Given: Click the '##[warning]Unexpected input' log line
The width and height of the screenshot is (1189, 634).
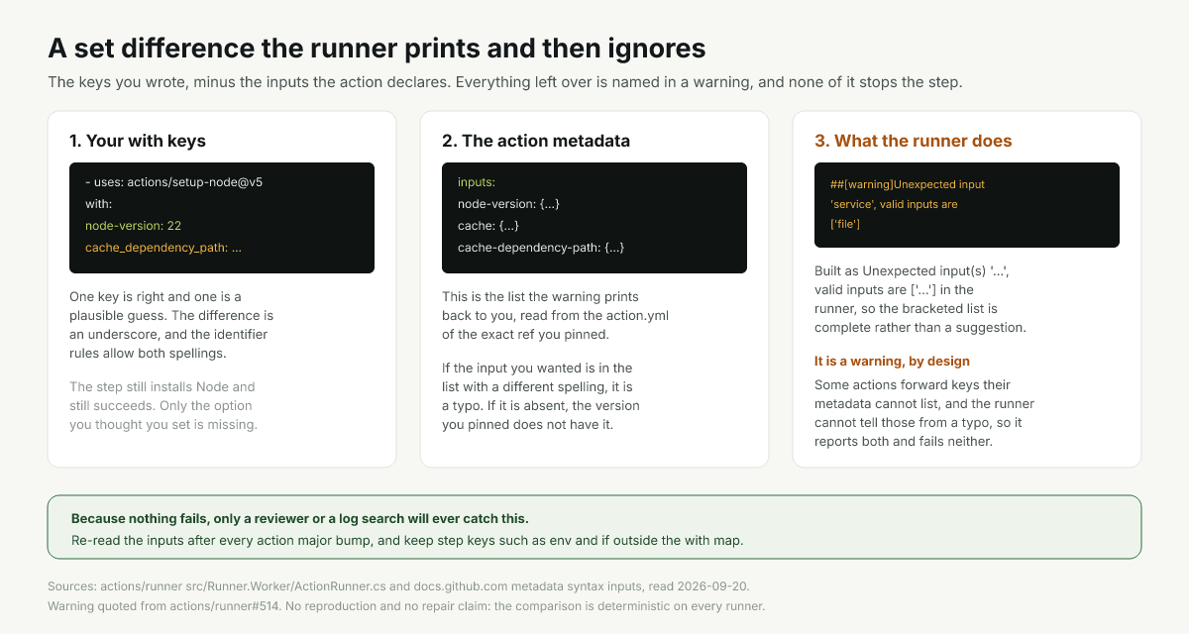Looking at the screenshot, I should pos(908,184).
